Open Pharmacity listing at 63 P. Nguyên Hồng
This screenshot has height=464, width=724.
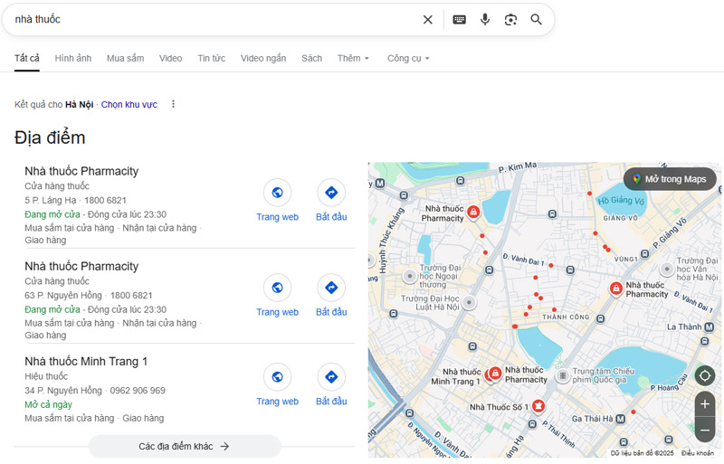point(81,267)
